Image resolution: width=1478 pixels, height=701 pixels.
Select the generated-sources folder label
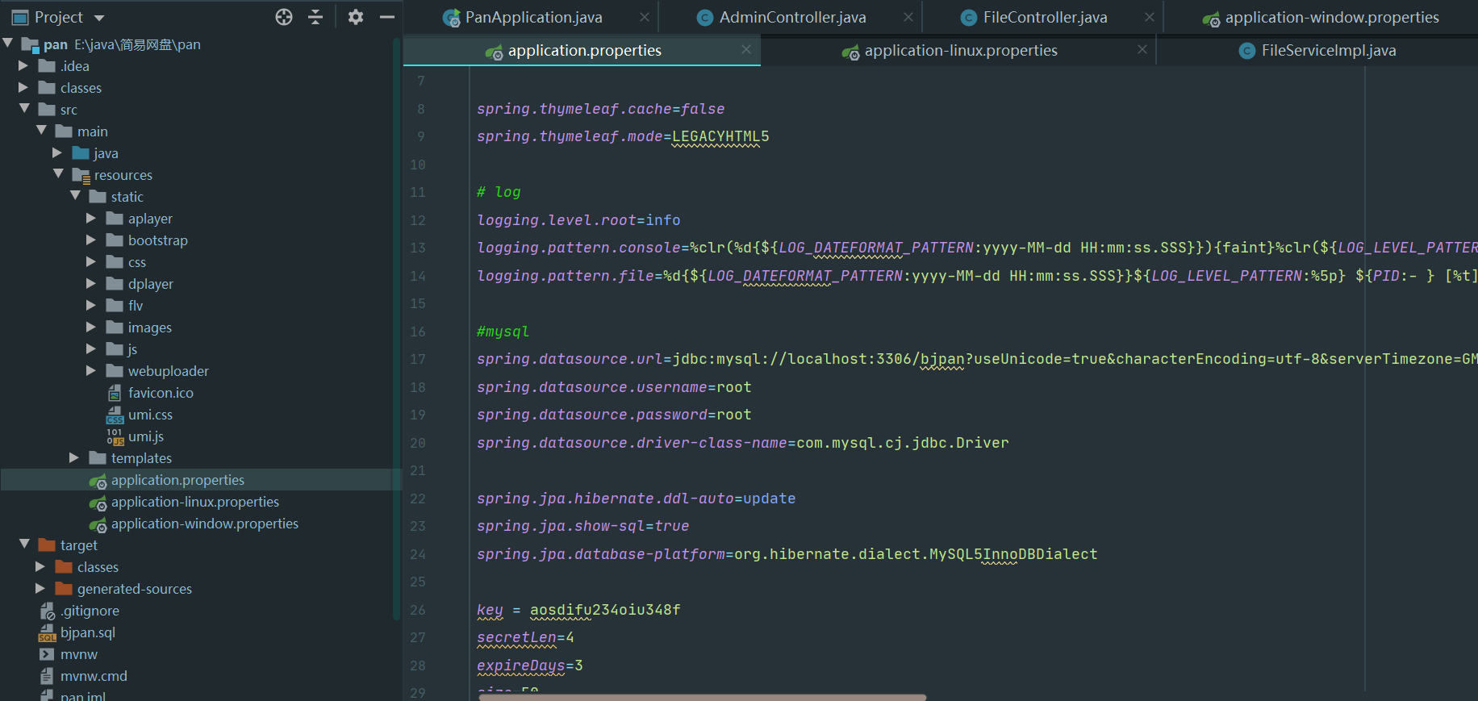pos(135,588)
